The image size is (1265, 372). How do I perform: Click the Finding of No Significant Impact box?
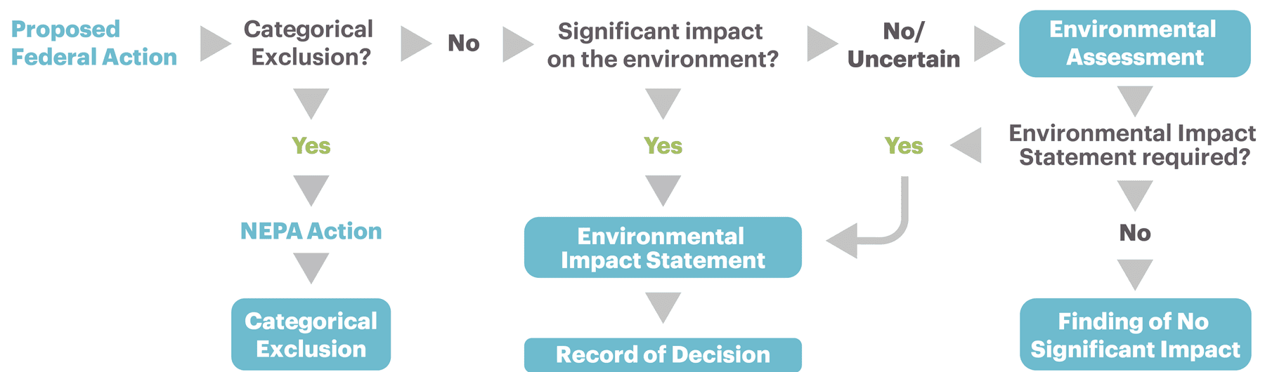tap(1135, 334)
